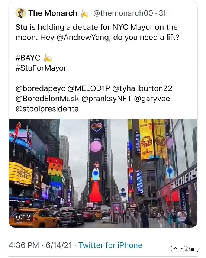Image resolution: width=206 pixels, height=258 pixels.
Task: Open the @BoredElonMusk mention
Action: coord(47,99)
